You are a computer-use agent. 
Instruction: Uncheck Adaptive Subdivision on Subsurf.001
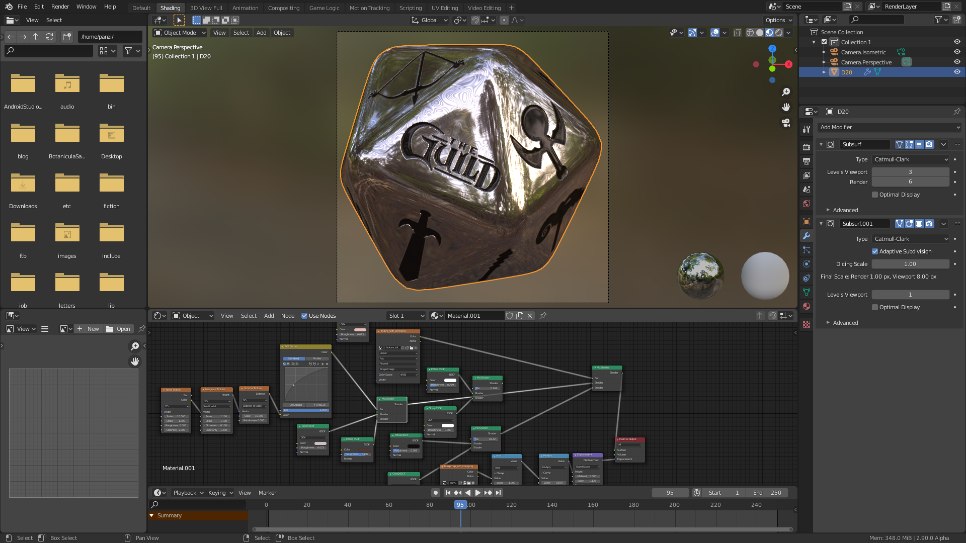875,251
